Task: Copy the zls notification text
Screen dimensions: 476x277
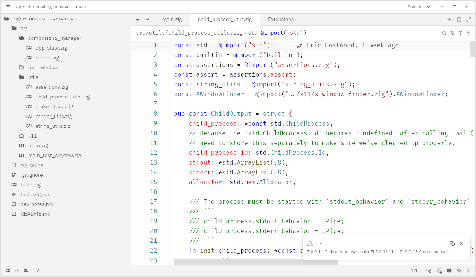Action: (x=452, y=244)
